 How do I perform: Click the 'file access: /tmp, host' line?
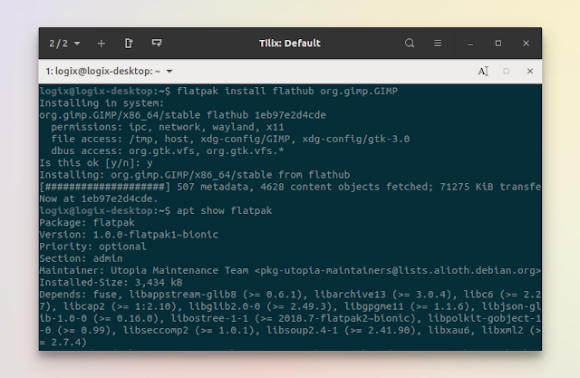[x=230, y=139]
